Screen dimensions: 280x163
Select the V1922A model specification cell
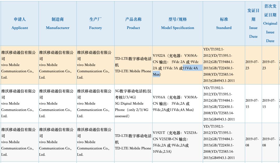178,65
